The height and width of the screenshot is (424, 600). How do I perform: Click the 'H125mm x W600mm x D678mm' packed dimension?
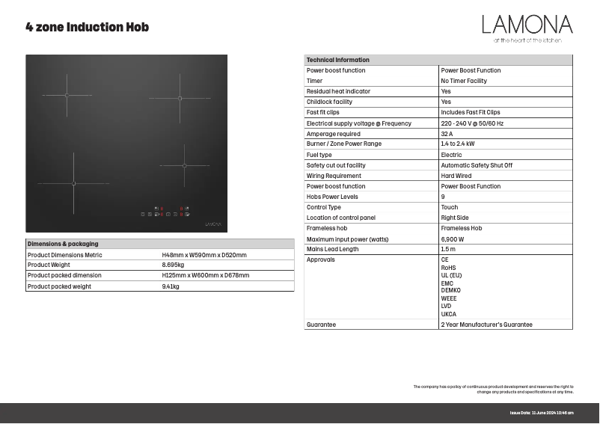click(x=206, y=275)
